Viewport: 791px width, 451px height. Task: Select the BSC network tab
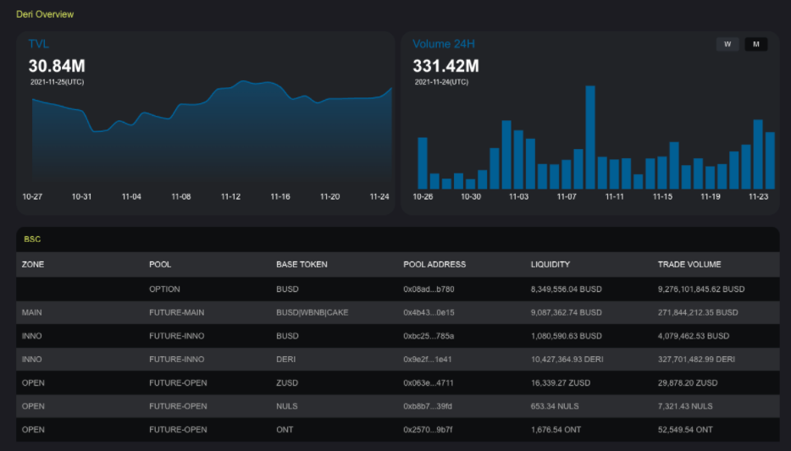pos(32,239)
